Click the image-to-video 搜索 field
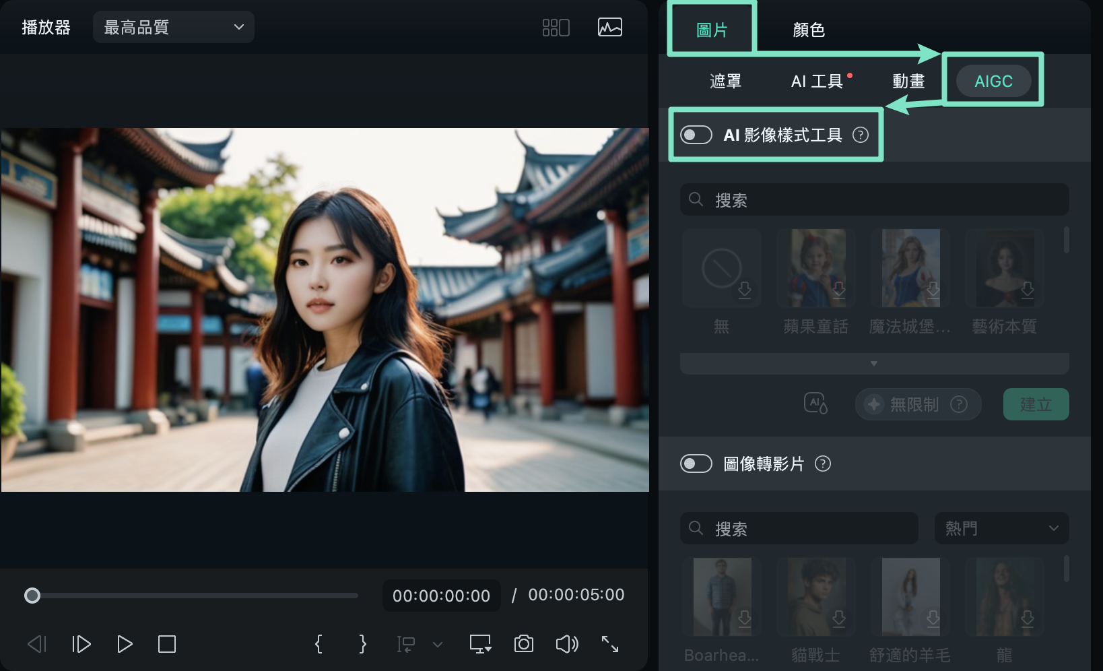 (799, 528)
